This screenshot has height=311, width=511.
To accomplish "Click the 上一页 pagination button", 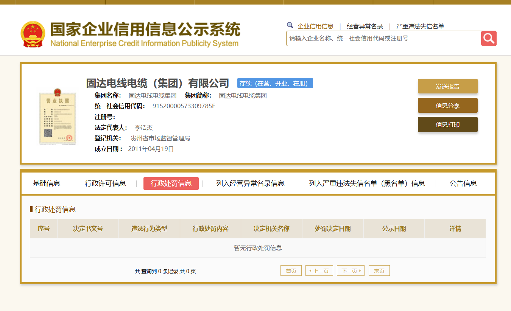I will [319, 271].
